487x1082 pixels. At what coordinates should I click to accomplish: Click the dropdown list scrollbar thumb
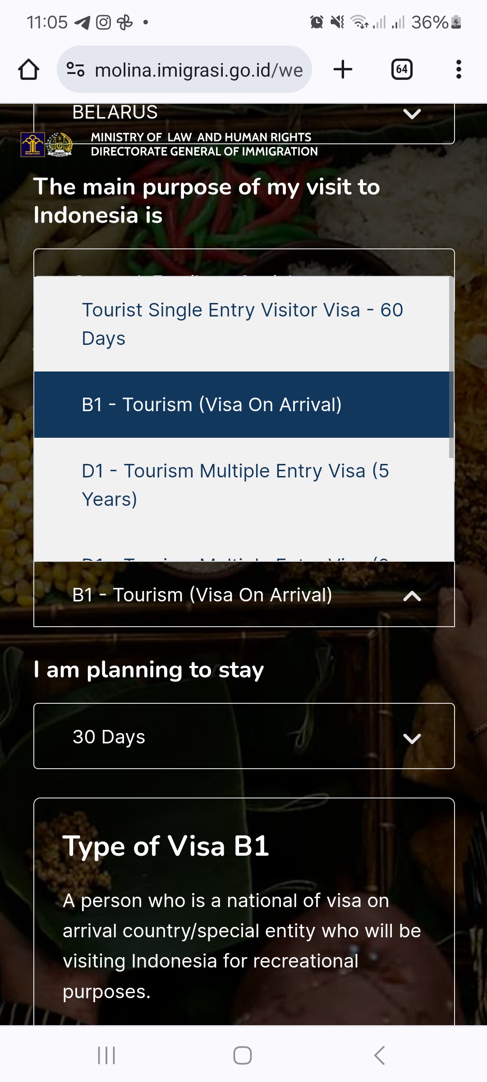click(451, 367)
